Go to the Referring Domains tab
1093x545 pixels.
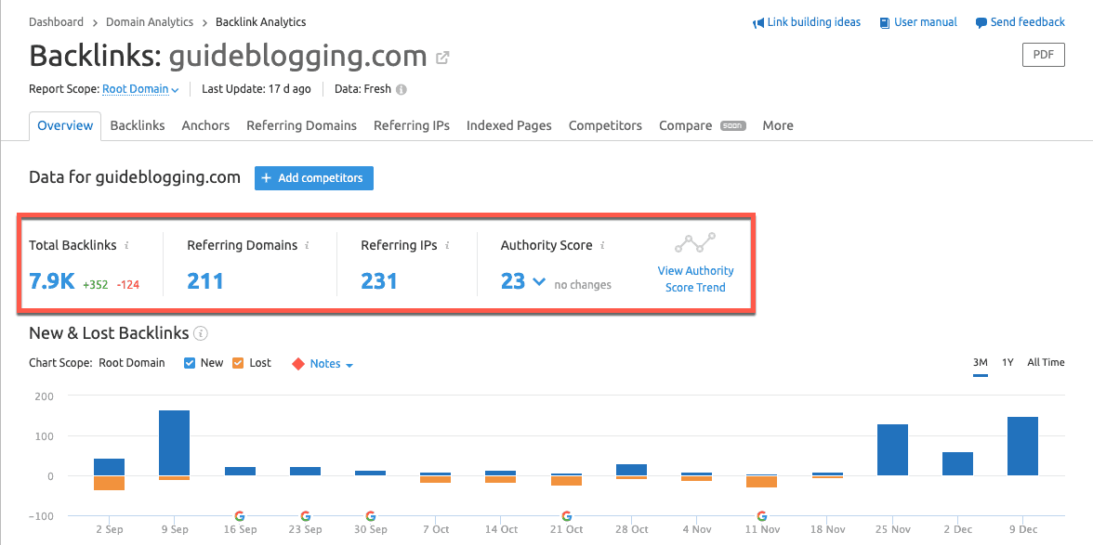click(x=302, y=126)
